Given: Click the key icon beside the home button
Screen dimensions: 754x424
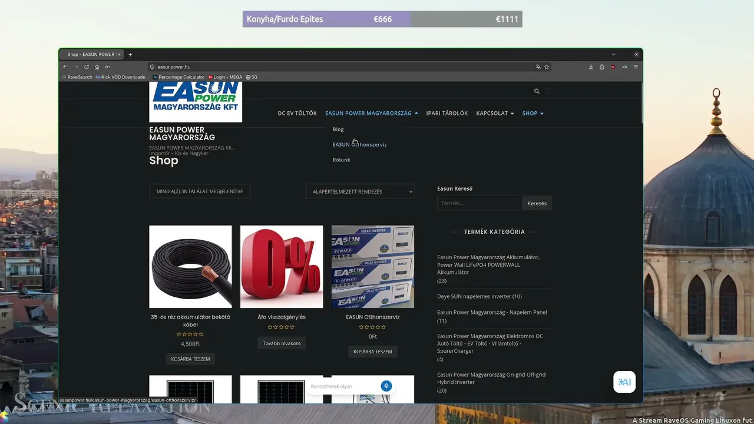Looking at the screenshot, I should tap(108, 67).
